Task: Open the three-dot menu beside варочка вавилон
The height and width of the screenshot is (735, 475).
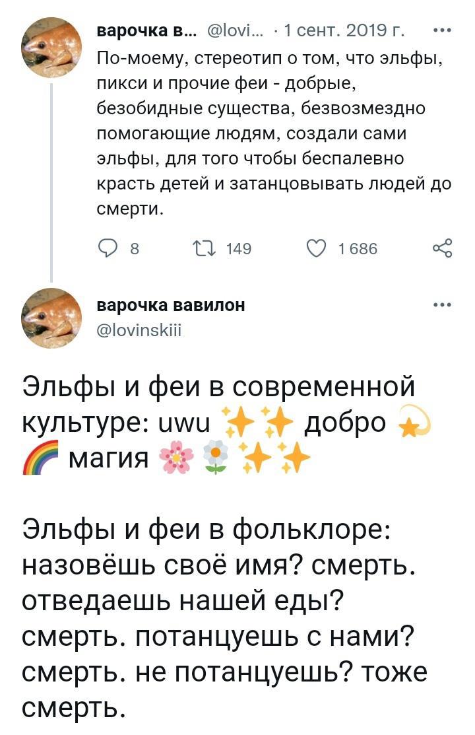Action: click(441, 304)
